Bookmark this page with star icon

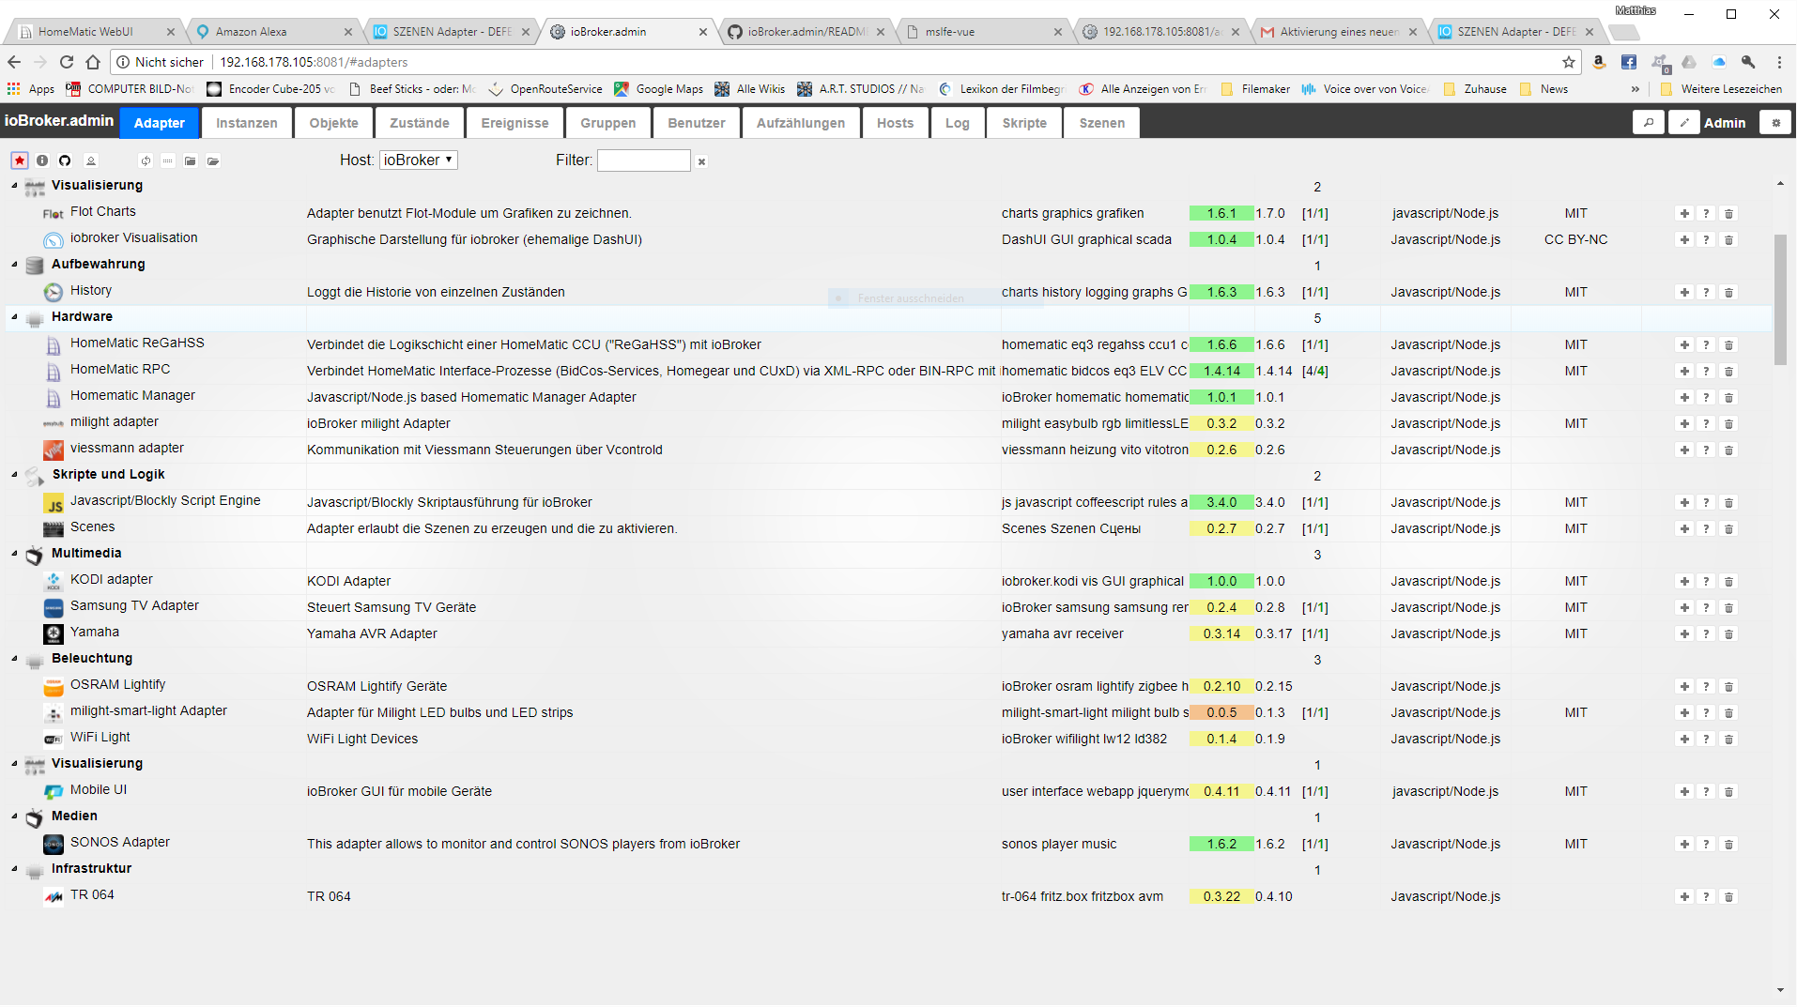click(x=1569, y=62)
